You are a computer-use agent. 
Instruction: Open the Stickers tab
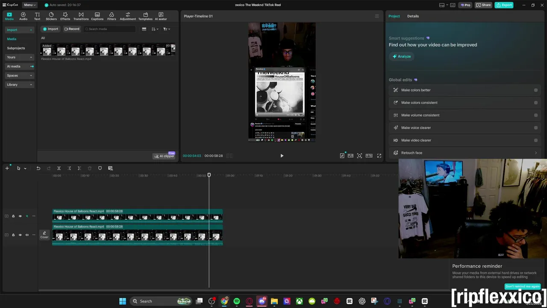(x=51, y=16)
